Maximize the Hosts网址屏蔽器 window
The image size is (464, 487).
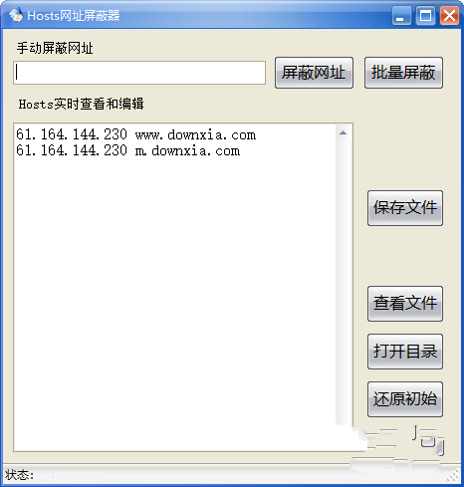click(425, 16)
